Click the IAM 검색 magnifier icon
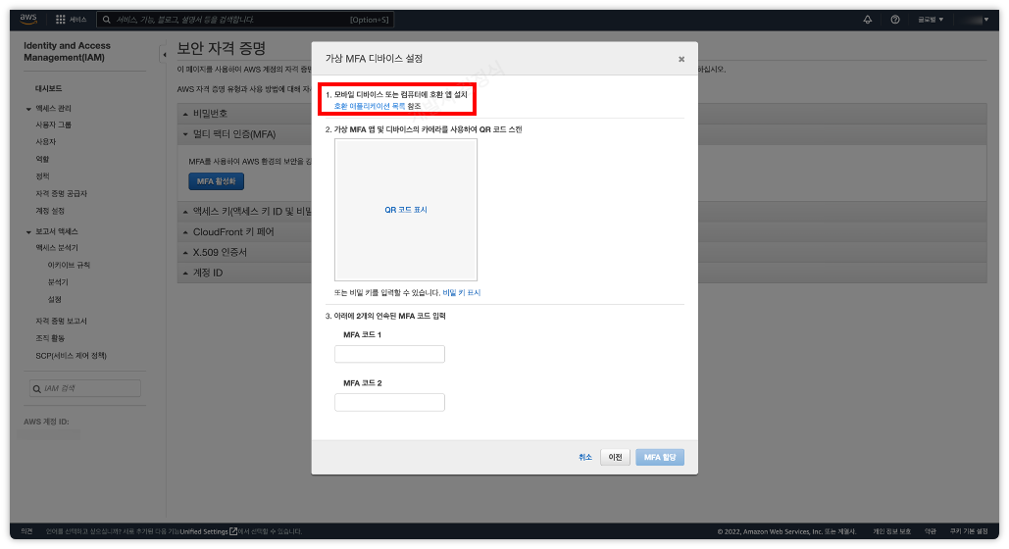 (36, 389)
